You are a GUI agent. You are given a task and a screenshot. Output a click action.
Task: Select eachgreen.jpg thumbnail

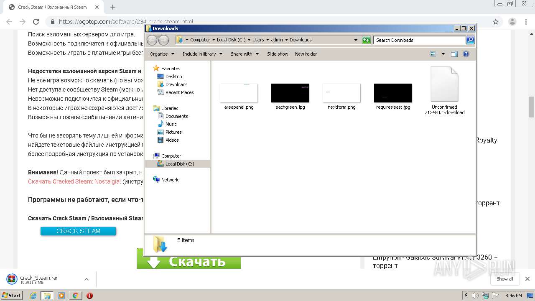pos(290,93)
